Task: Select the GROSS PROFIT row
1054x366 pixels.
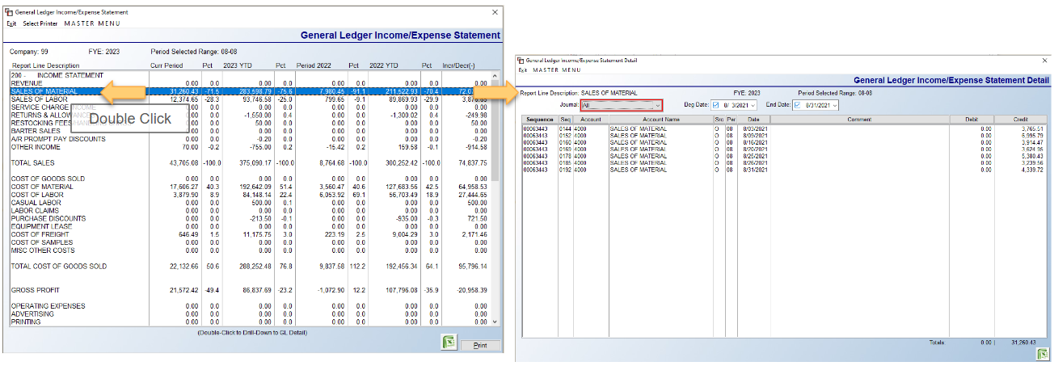Action: point(251,290)
